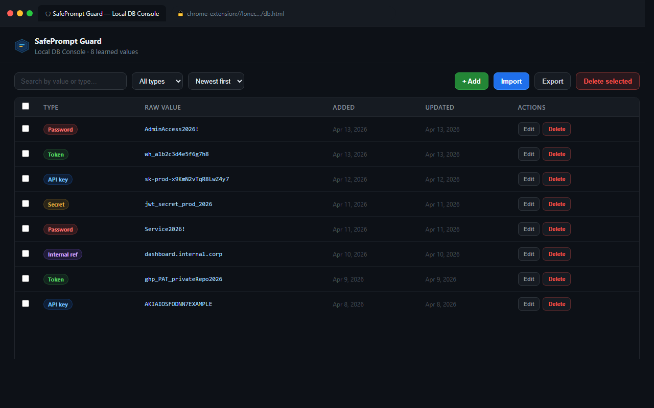Delete the AdminAccess2026! entry

557,129
